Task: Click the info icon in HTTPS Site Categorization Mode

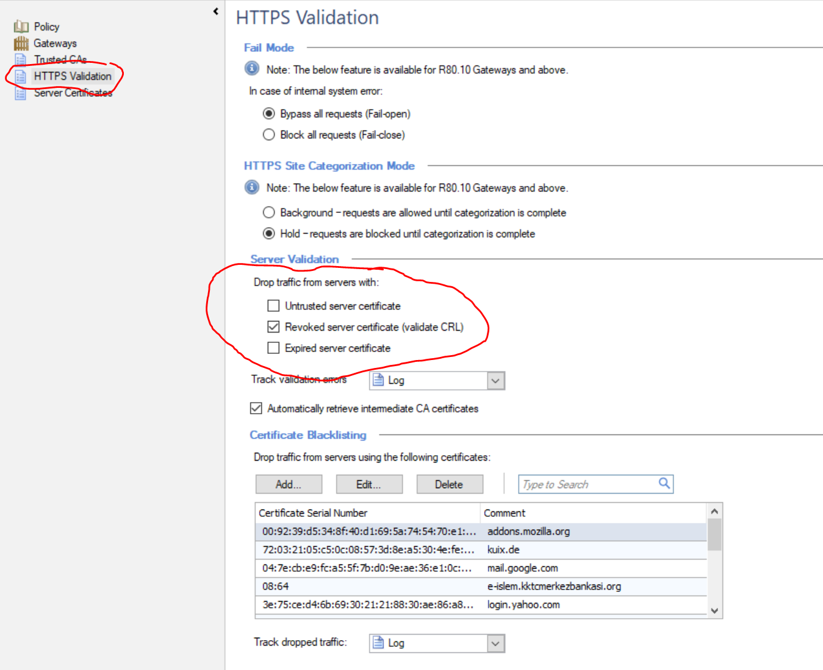Action: (x=251, y=187)
